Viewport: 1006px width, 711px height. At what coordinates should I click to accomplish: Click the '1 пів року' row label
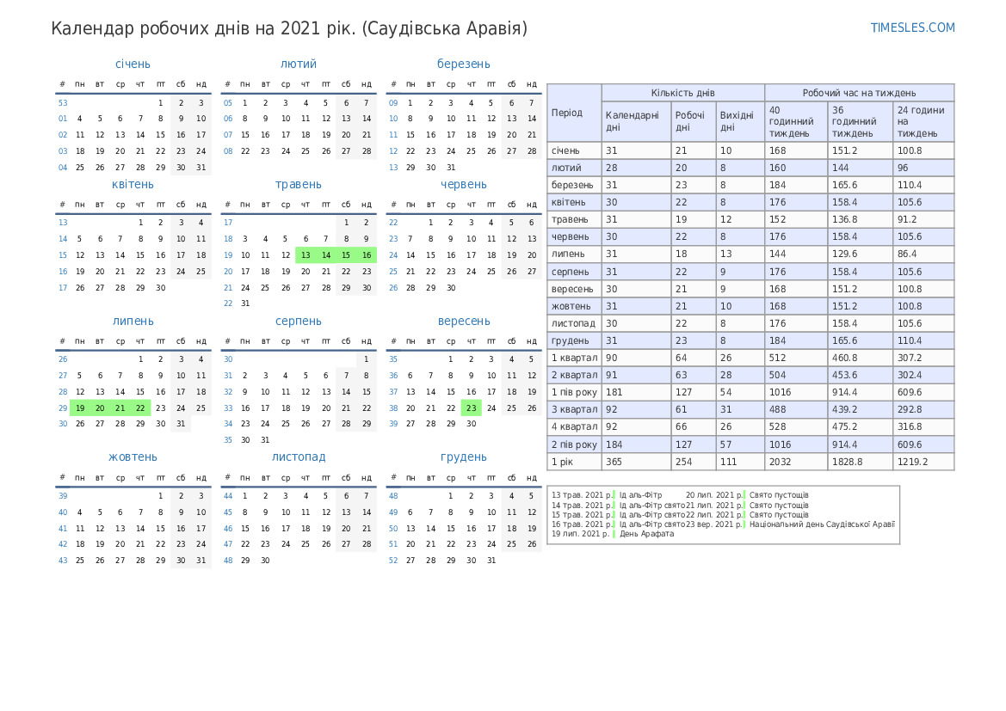coord(574,392)
